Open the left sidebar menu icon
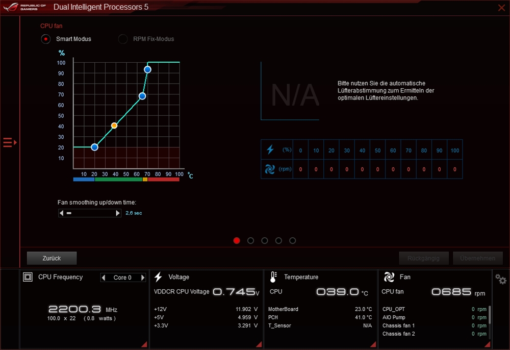The height and width of the screenshot is (350, 510). click(9, 142)
